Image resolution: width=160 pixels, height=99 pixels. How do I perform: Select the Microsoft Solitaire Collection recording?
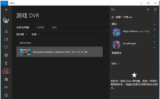60,52
